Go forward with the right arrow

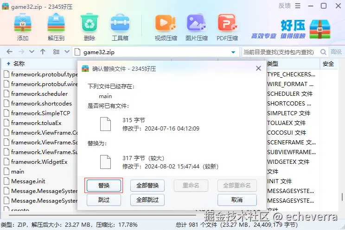21,52
